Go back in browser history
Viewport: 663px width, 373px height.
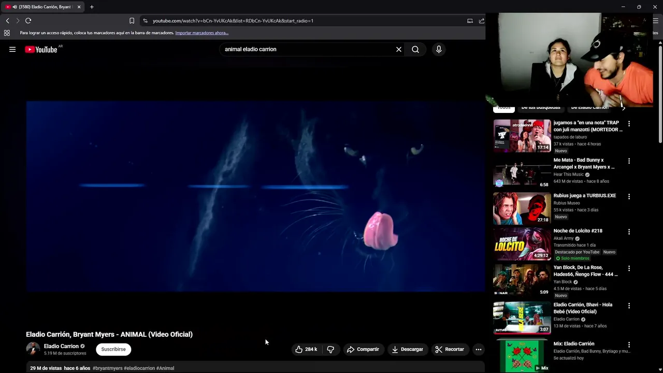pyautogui.click(x=7, y=21)
